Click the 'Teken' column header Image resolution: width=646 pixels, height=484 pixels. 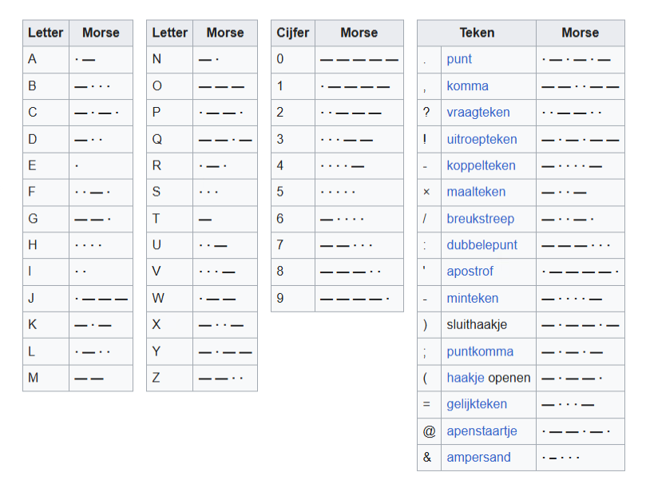coord(477,33)
